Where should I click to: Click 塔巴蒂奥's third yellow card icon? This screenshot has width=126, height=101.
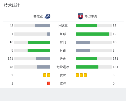pyautogui.click(x=85, y=75)
